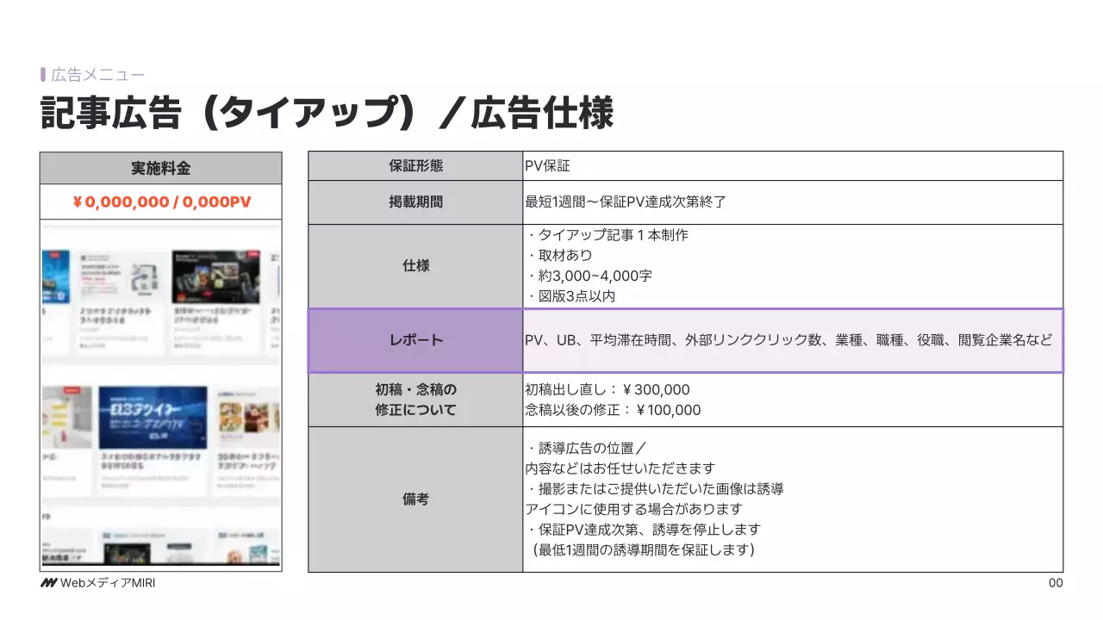Open the 広告メニュー section label
The height and width of the screenshot is (620, 1103).
[x=86, y=74]
